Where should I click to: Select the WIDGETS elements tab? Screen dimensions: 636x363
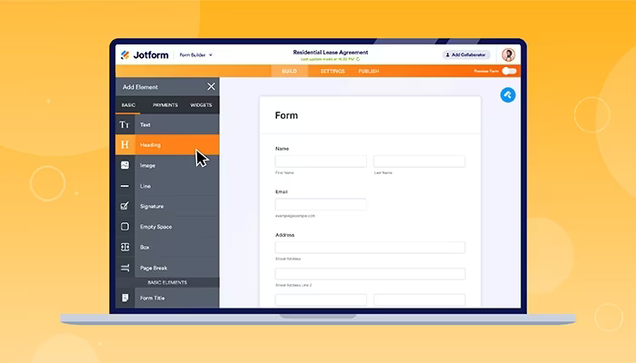201,105
